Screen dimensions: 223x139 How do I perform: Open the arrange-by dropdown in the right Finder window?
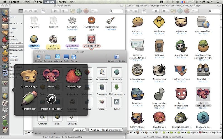[x=194, y=11]
